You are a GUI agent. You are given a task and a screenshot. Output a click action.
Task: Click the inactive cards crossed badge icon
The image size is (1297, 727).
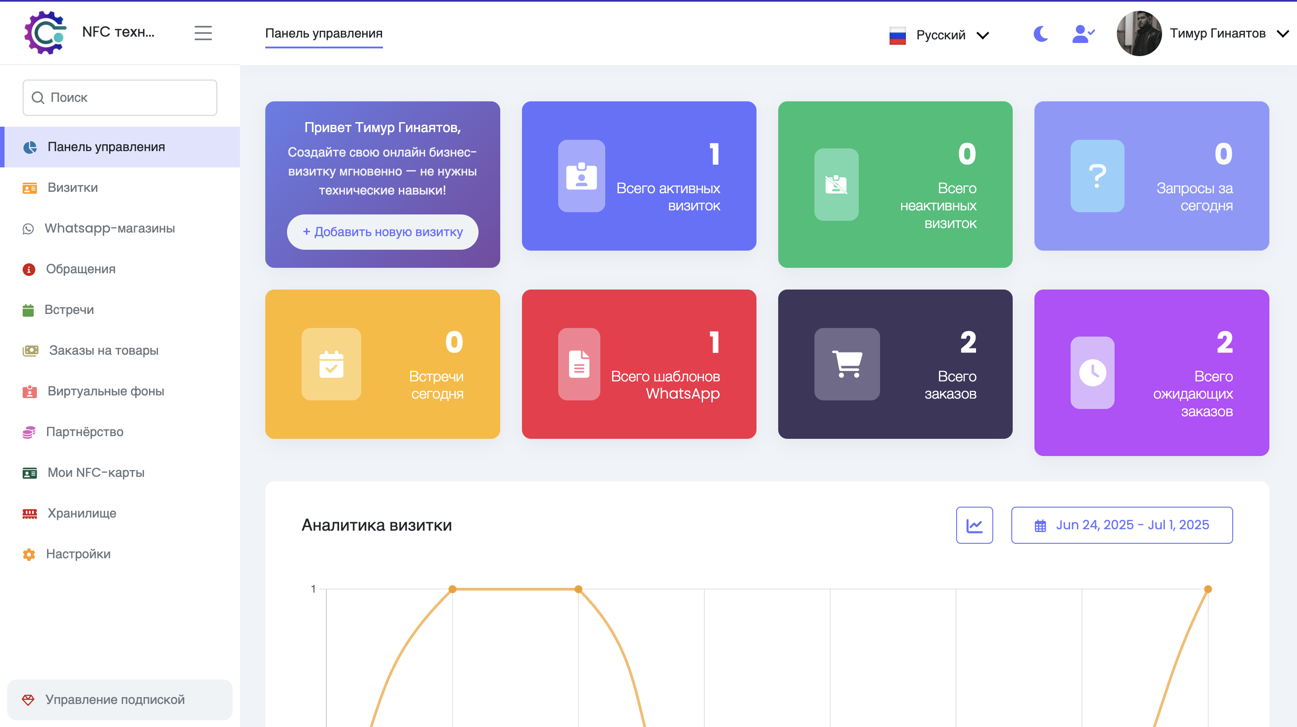[836, 185]
